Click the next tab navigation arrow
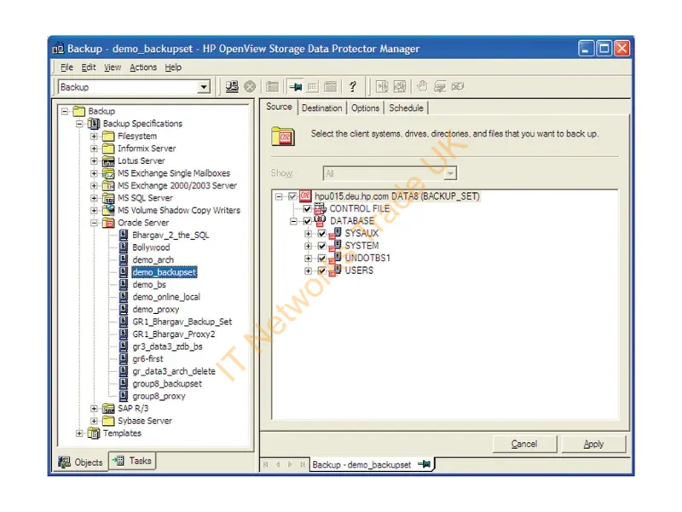This screenshot has height=512, width=682. point(290,464)
